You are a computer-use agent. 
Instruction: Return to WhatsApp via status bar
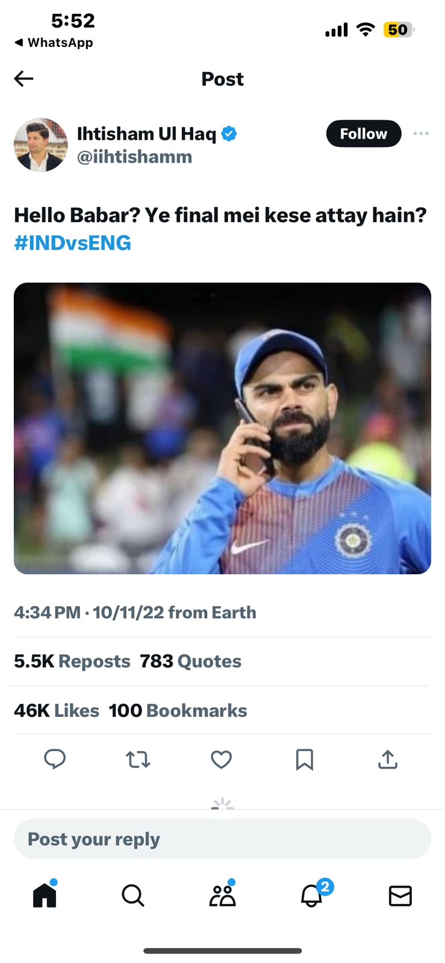pos(54,43)
